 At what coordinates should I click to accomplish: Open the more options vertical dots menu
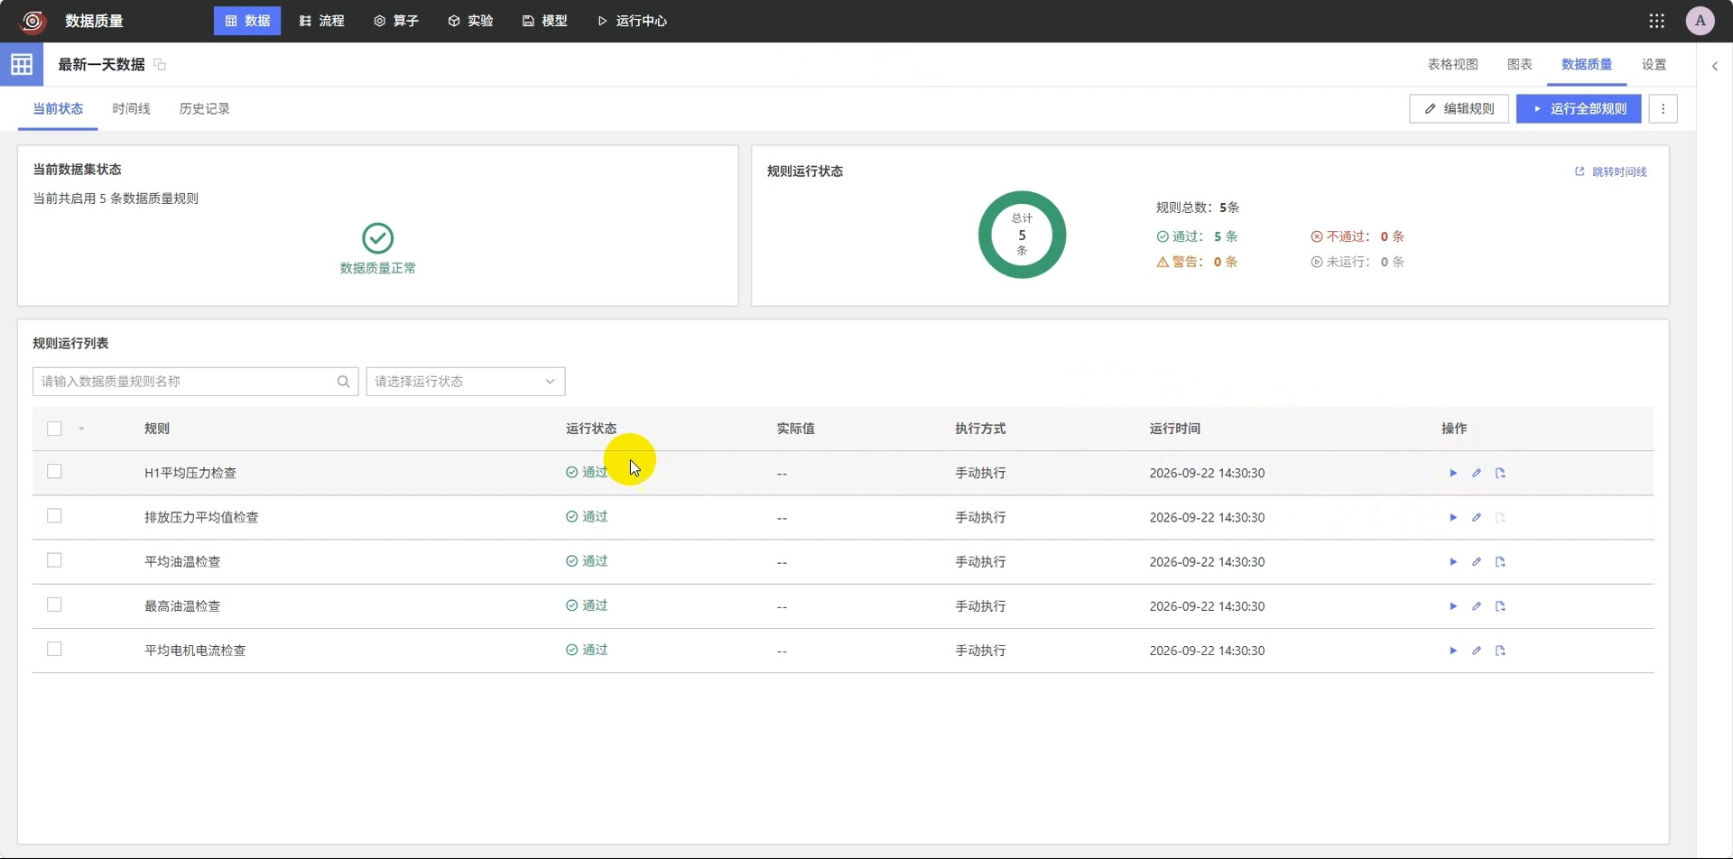point(1663,109)
